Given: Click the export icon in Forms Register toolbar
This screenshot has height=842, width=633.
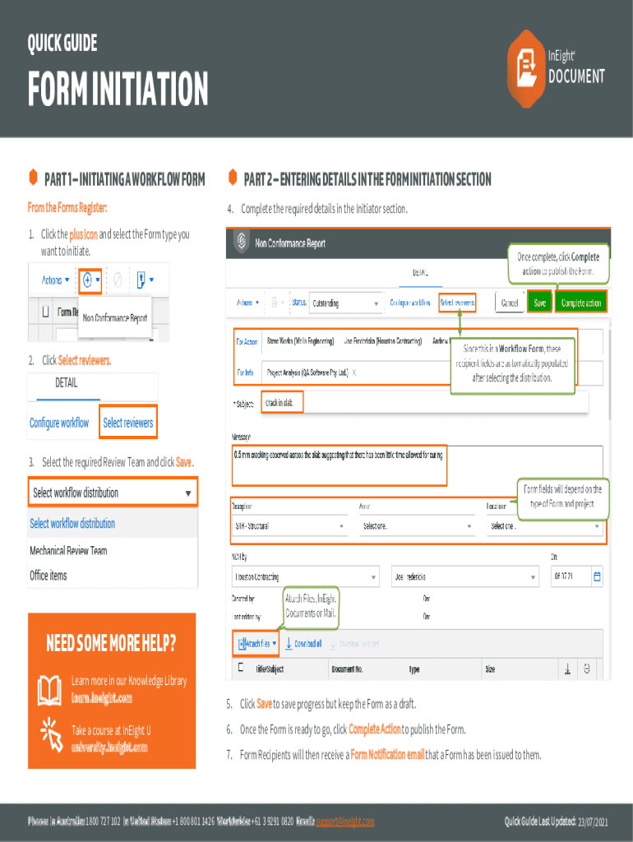Looking at the screenshot, I should click(141, 280).
